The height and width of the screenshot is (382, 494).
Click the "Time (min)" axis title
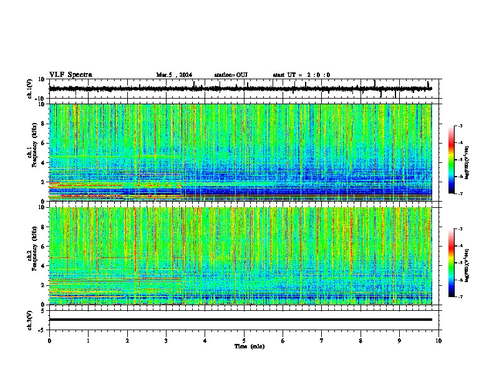click(x=249, y=346)
